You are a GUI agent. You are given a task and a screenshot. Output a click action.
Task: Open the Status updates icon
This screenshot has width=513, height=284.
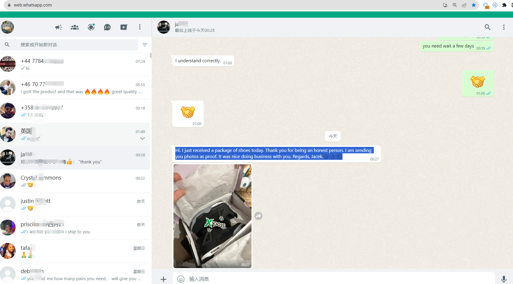point(91,27)
